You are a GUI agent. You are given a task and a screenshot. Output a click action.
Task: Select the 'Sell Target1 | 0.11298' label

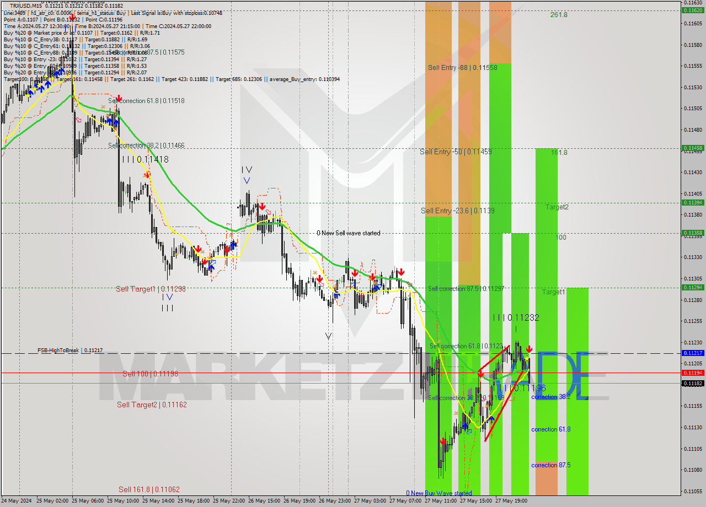(x=151, y=289)
